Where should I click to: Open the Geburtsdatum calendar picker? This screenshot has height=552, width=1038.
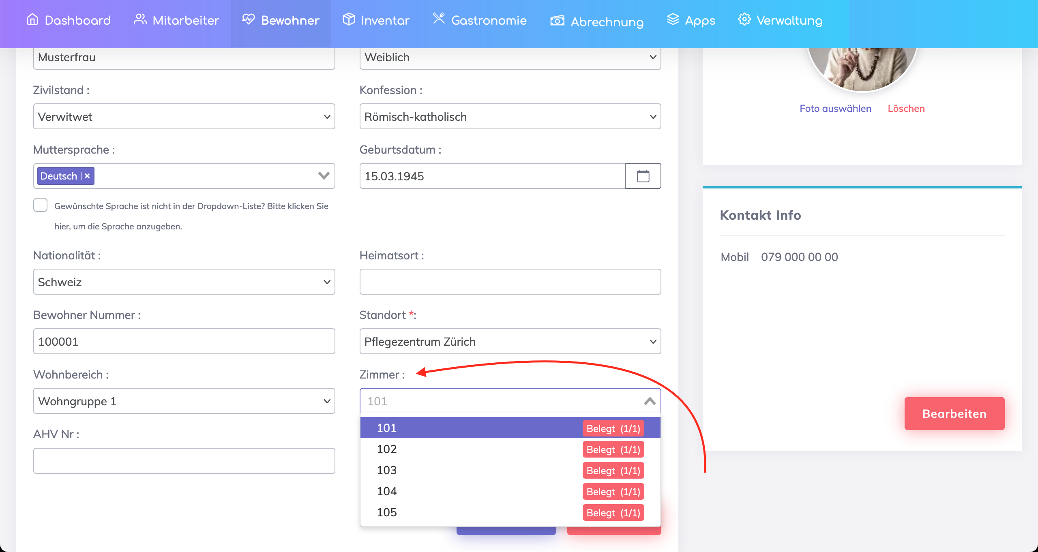tap(643, 176)
